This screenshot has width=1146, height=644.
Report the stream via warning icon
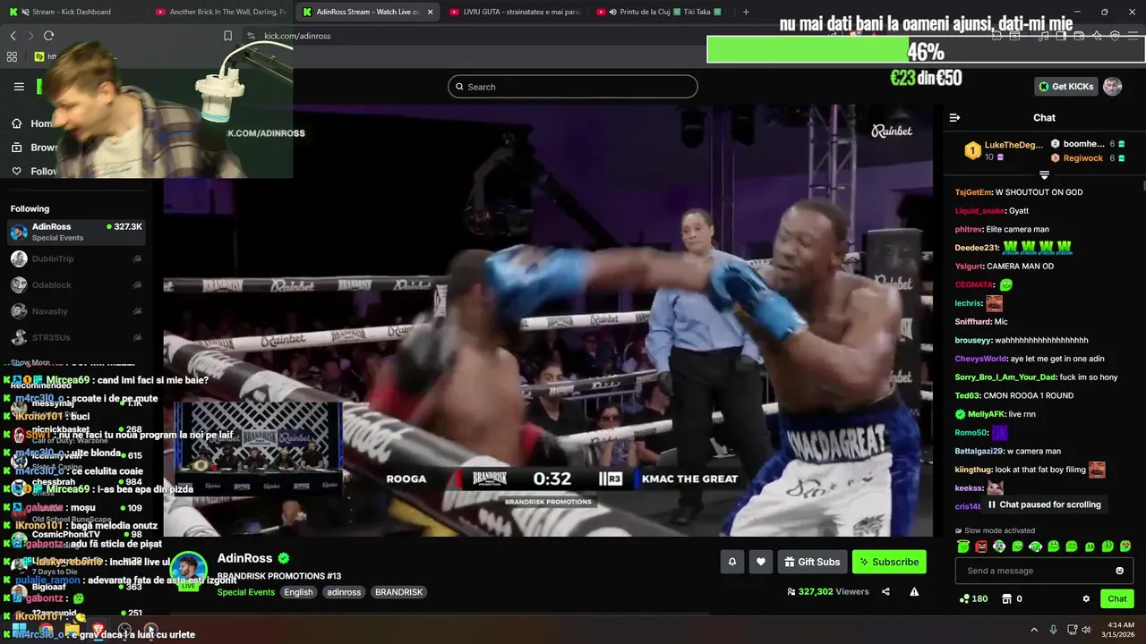[914, 591]
